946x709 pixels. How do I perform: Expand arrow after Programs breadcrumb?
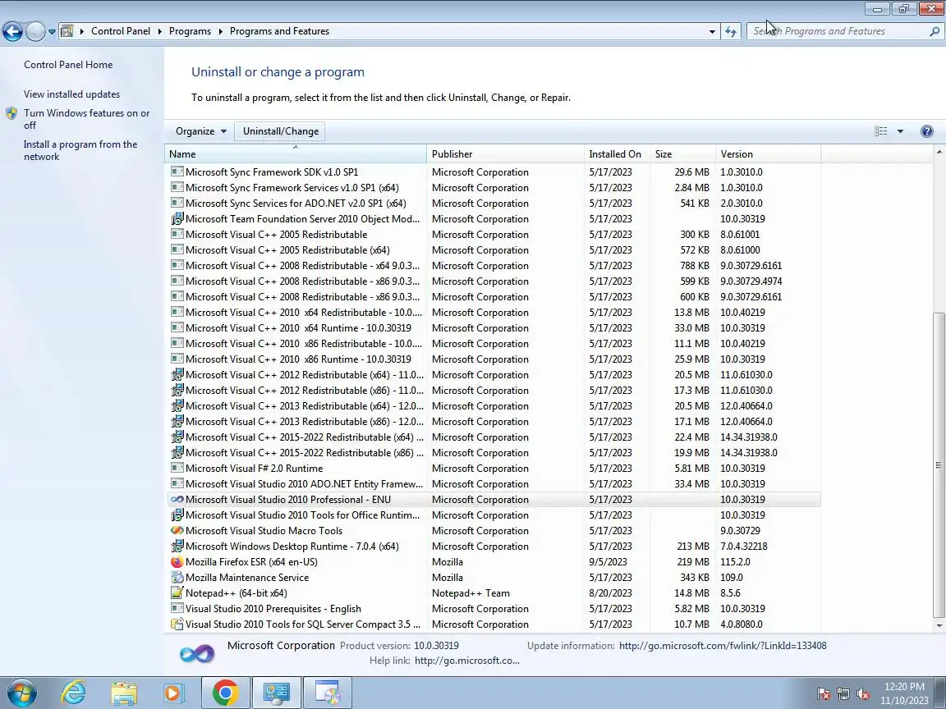(x=220, y=31)
